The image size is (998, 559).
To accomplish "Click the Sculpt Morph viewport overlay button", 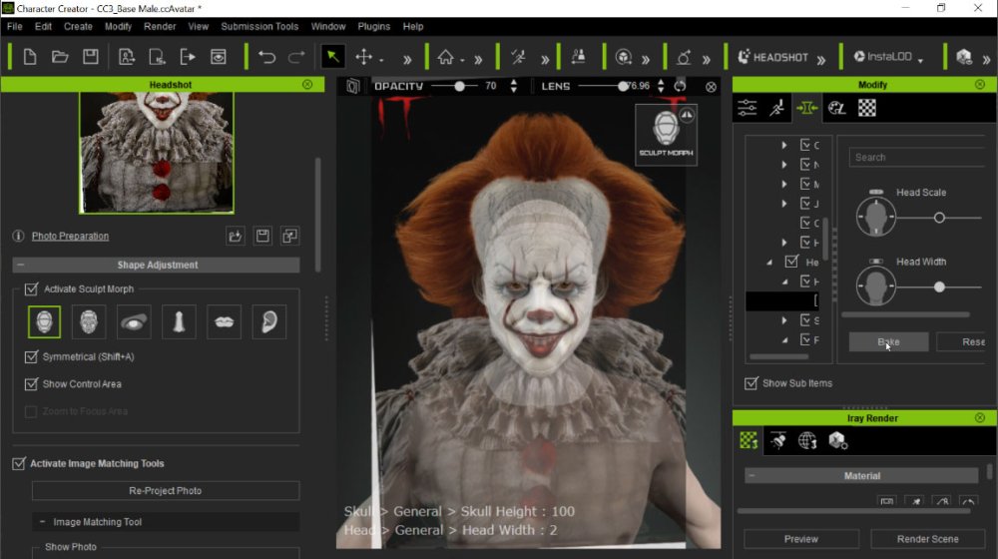I will coord(666,135).
